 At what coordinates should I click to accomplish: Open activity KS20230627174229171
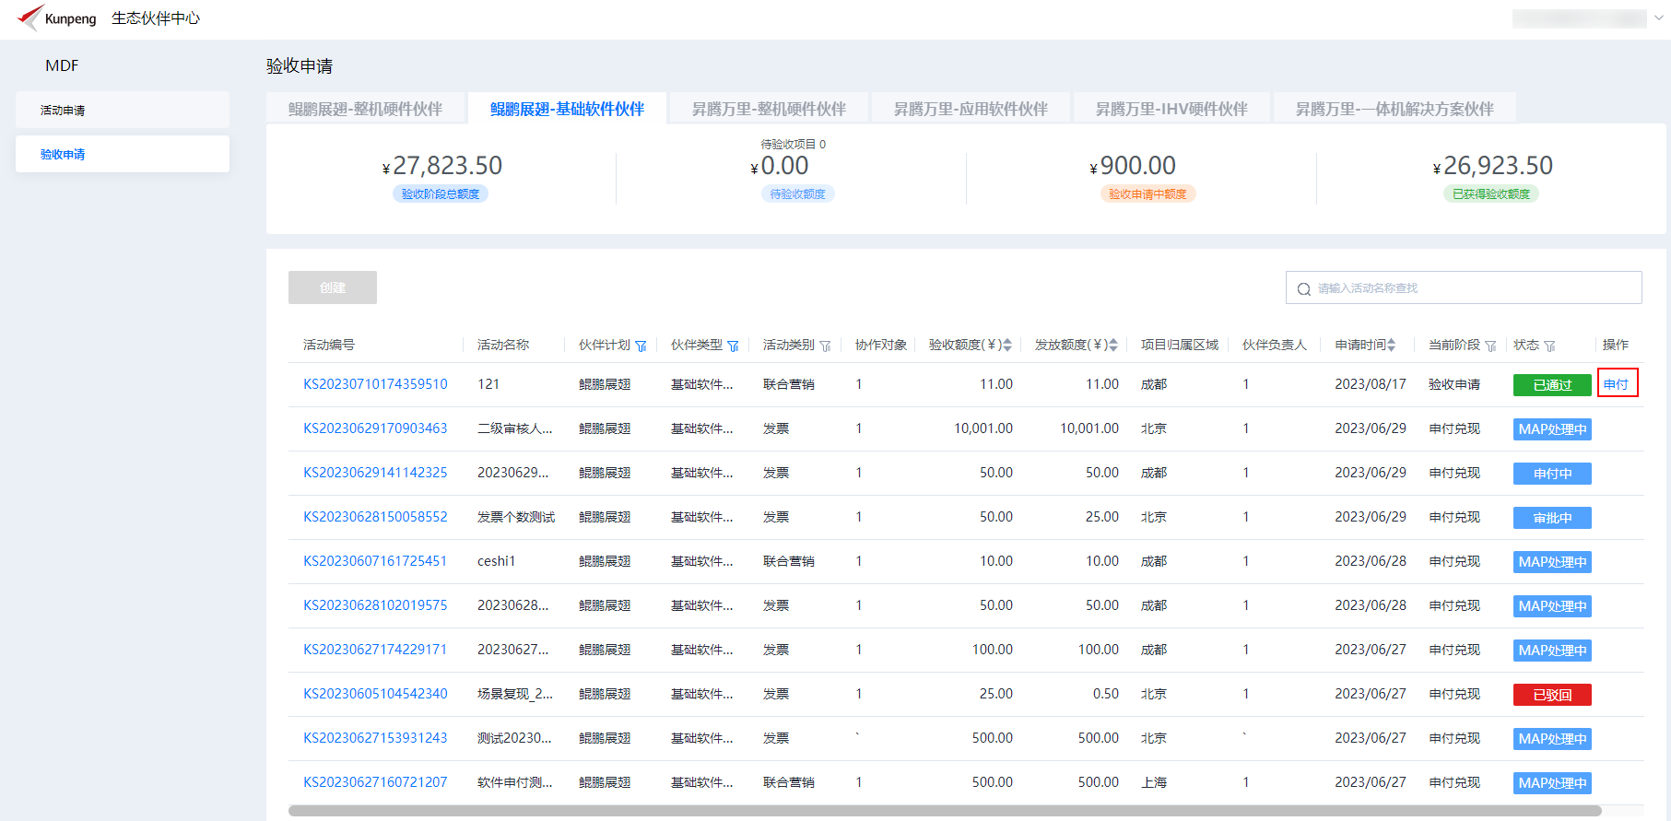click(x=375, y=650)
